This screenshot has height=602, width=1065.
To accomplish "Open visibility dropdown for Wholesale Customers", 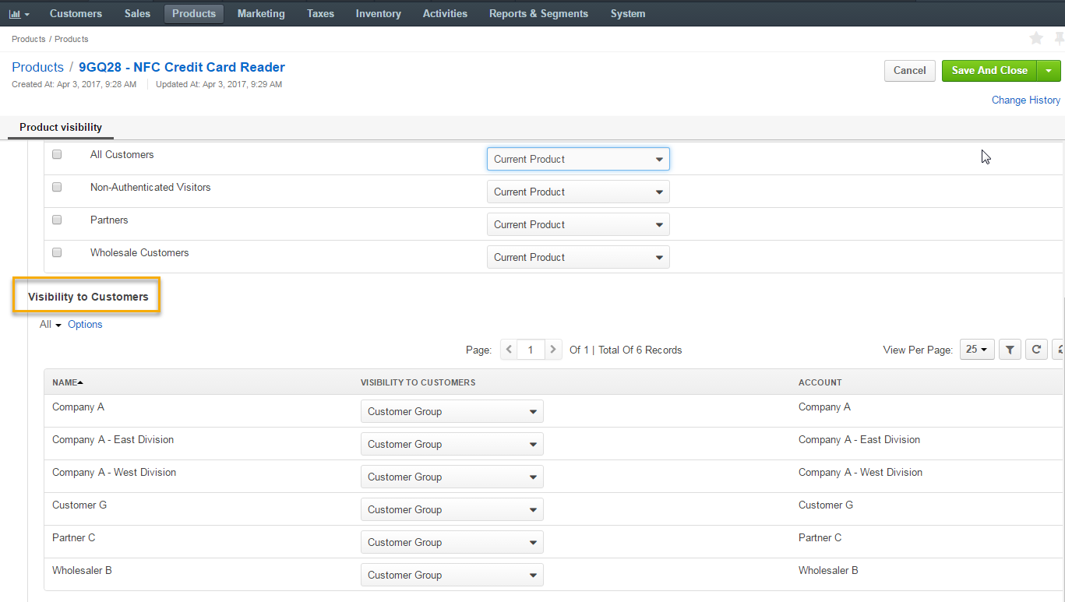I will pos(578,257).
